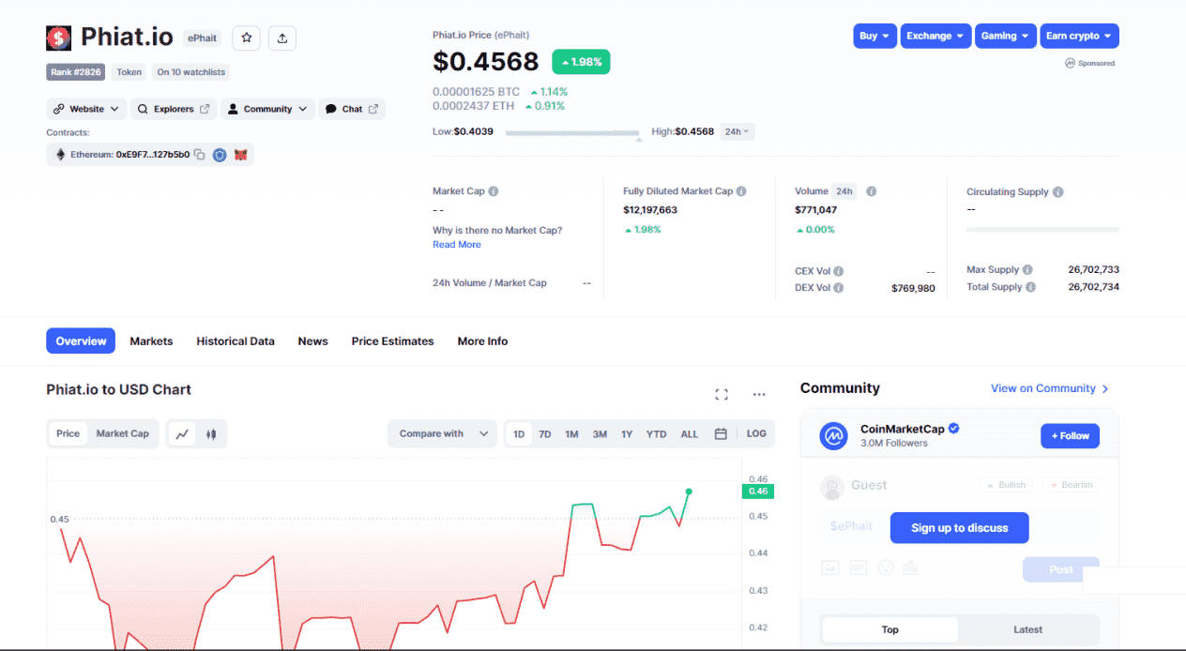Viewport: 1186px width, 651px height.
Task: Click the Read More link about Market Cap
Action: [x=457, y=245]
